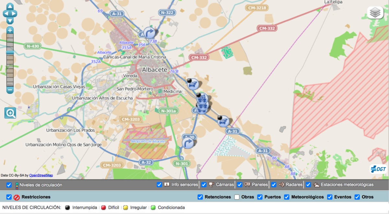389x214 pixels.
Task: Zoom out using the minus button
Action: [x=10, y=90]
